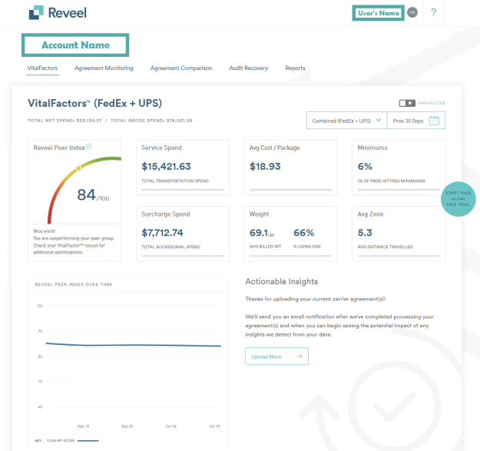The height and width of the screenshot is (451, 480).
Task: Click the Total Gross Spend text
Action: click(151, 121)
